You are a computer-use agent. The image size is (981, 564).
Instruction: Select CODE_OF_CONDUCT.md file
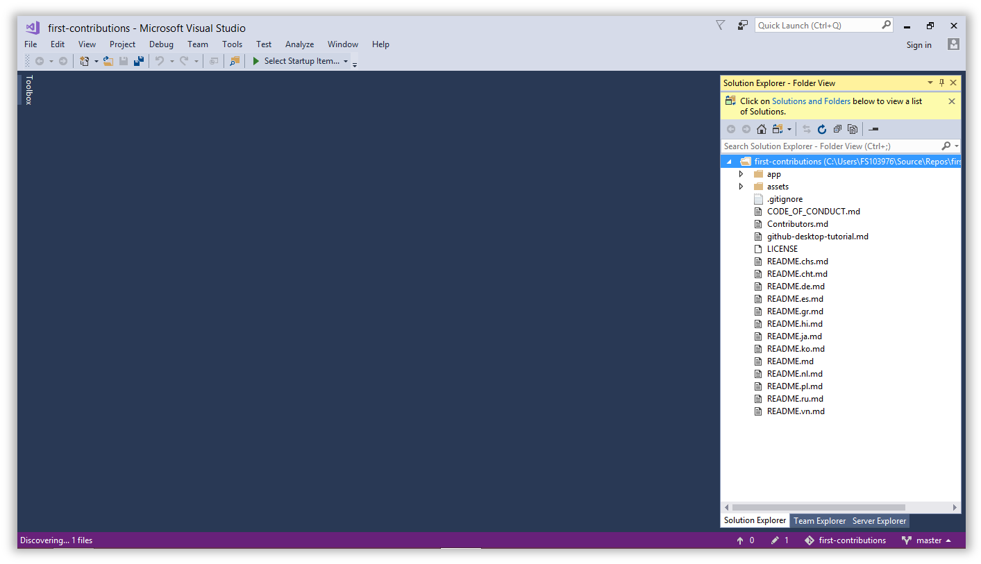[812, 212]
